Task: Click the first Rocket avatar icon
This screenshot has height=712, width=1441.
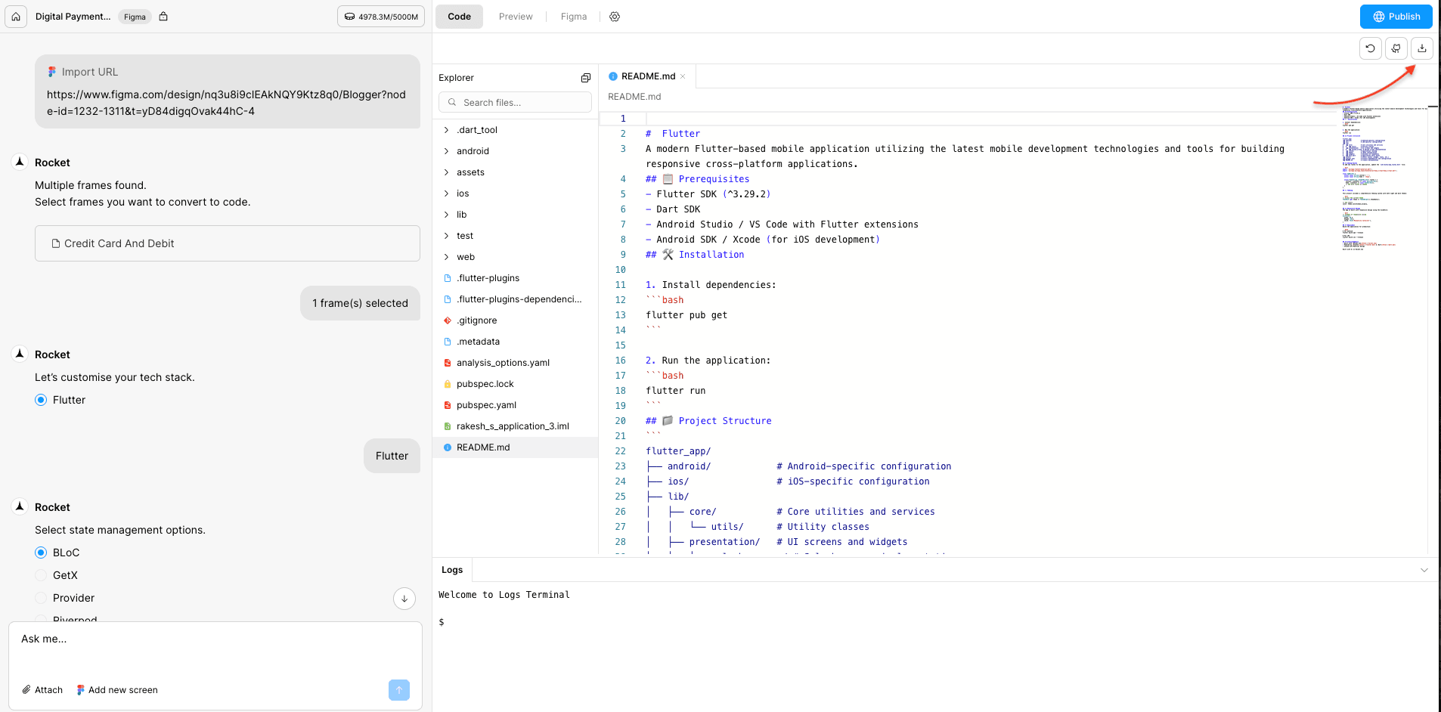Action: pyautogui.click(x=20, y=162)
